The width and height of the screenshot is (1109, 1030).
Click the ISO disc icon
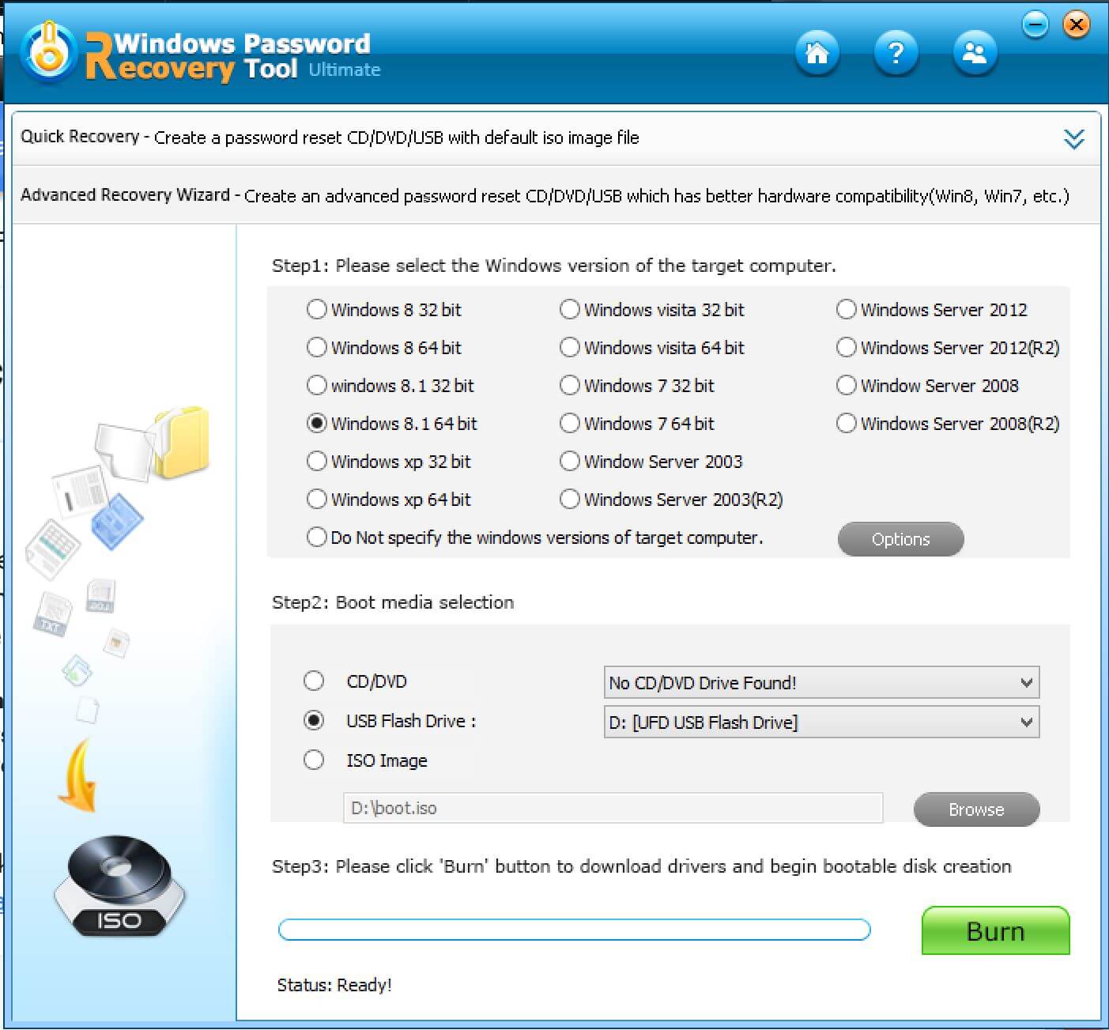119,887
